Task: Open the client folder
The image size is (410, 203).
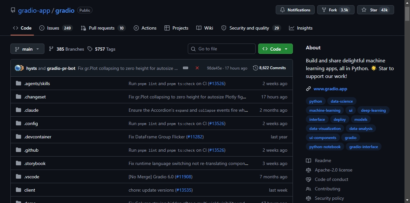Action: [x=30, y=190]
